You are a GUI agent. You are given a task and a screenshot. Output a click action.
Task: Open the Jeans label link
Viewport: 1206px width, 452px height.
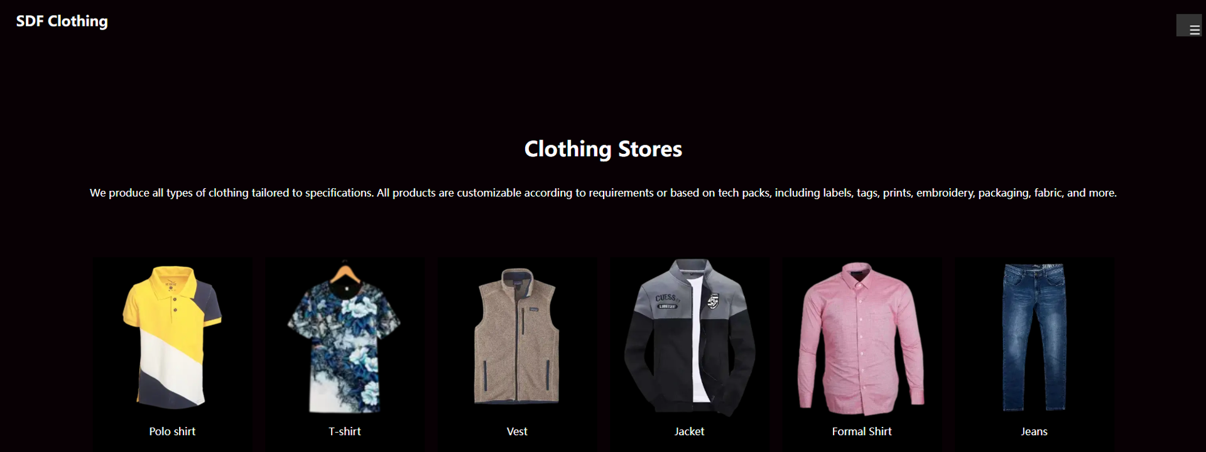coord(1034,431)
